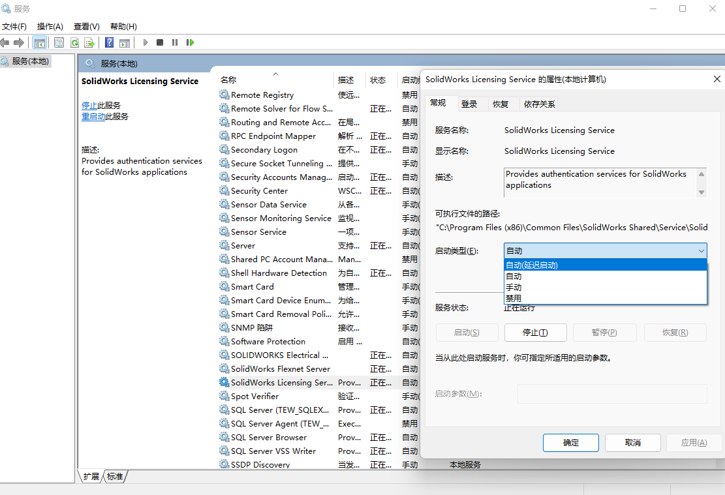This screenshot has width=725, height=495.
Task: Select the Sensor Monitoring Service row
Action: [x=319, y=218]
